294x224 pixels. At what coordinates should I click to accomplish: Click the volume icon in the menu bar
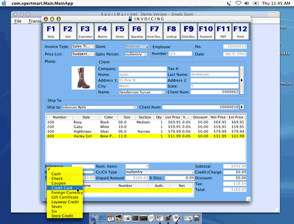[x=247, y=3]
